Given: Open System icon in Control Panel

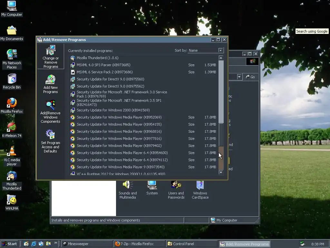Looking at the screenshot, I should [x=152, y=188].
